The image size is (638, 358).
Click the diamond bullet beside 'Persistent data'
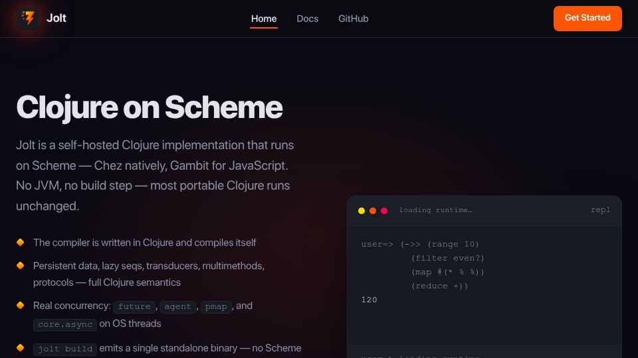click(x=20, y=265)
